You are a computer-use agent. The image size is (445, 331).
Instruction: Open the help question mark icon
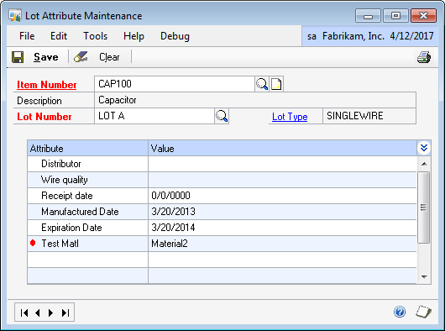[x=400, y=312]
